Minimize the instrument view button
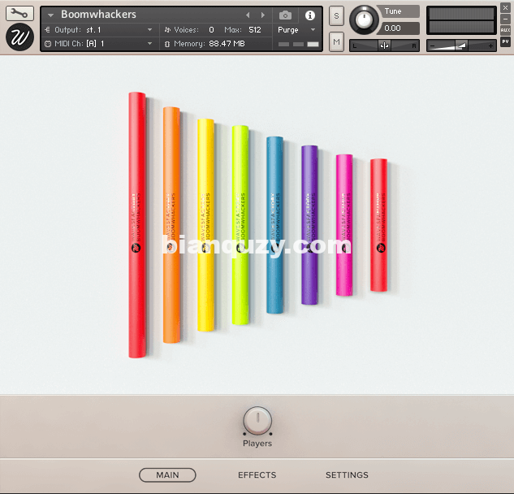Screen dimensions: 514x494 (505, 19)
